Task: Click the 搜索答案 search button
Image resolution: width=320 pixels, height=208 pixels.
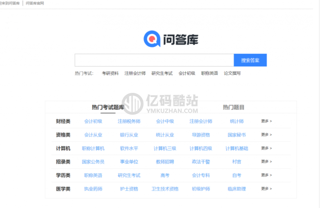Action: tap(250, 60)
